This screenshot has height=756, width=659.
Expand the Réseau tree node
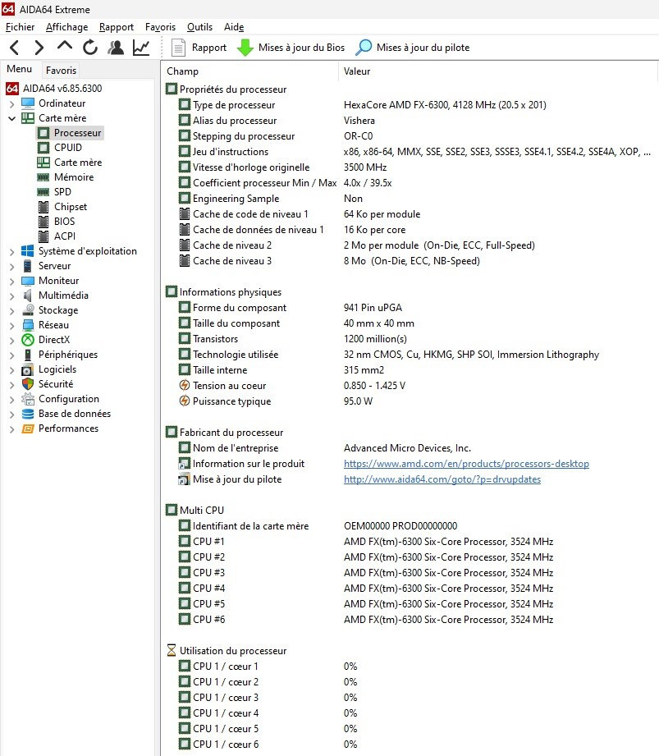pyautogui.click(x=12, y=325)
